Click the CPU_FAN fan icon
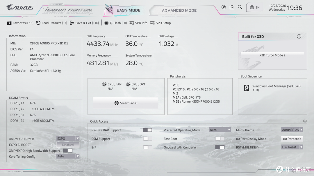The image size is (314, 176). pyautogui.click(x=104, y=84)
